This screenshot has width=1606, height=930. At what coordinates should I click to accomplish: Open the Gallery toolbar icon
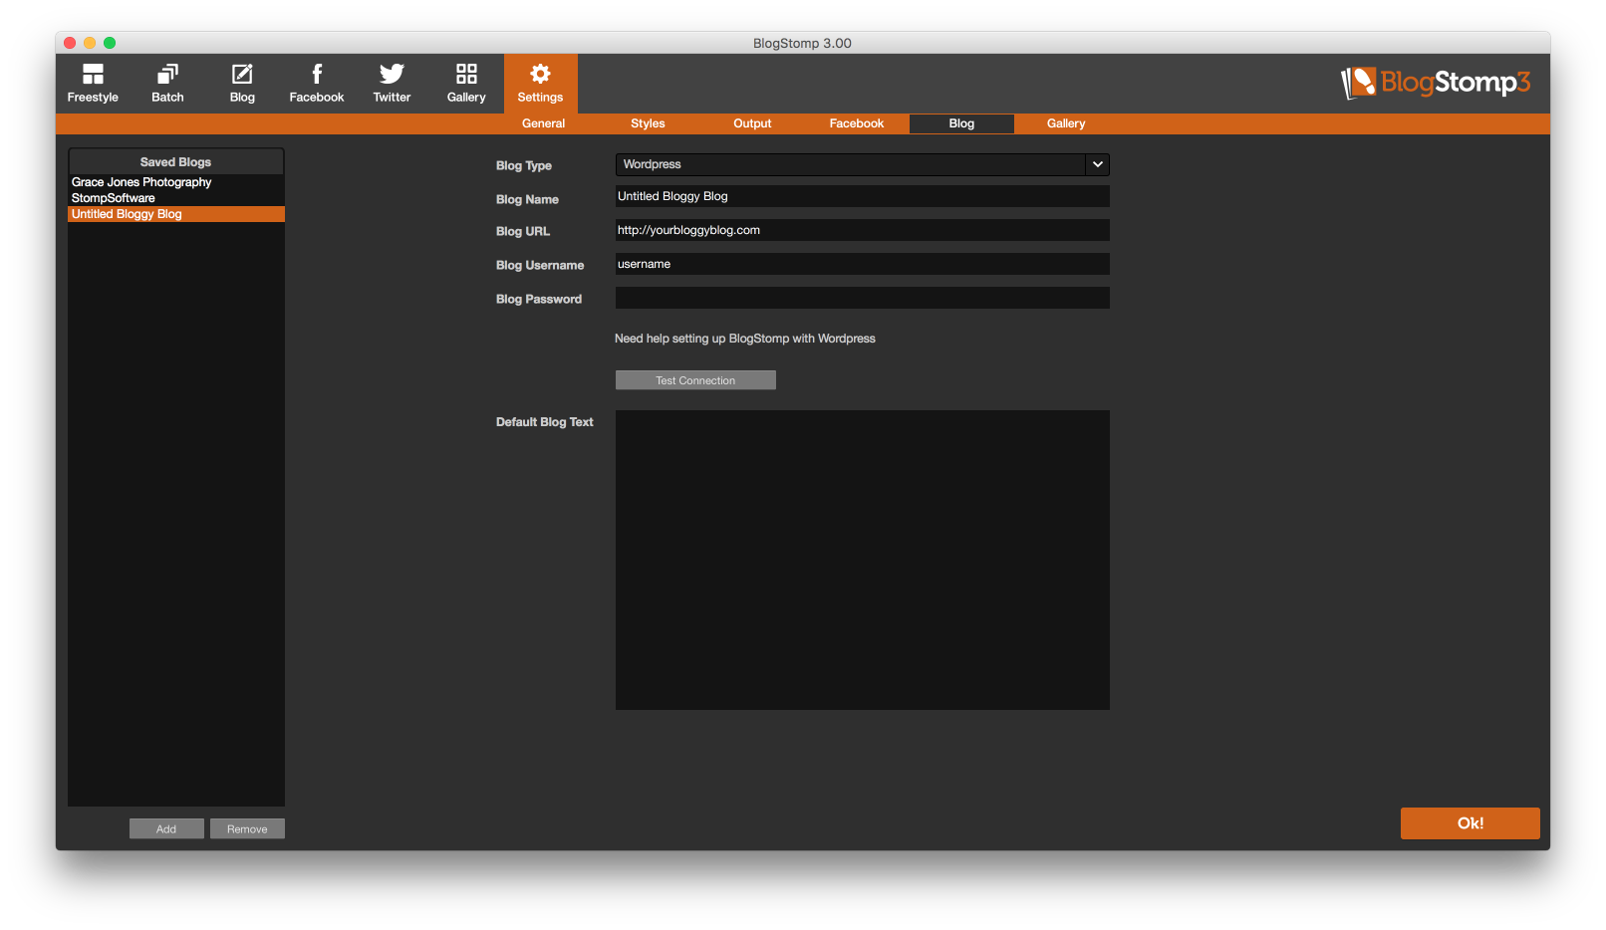tap(466, 84)
